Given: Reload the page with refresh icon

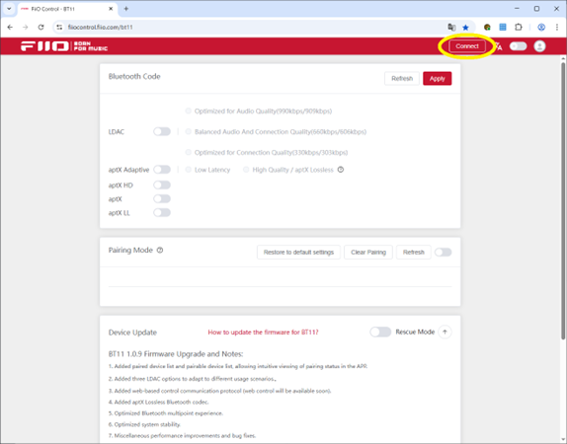Looking at the screenshot, I should [x=40, y=27].
